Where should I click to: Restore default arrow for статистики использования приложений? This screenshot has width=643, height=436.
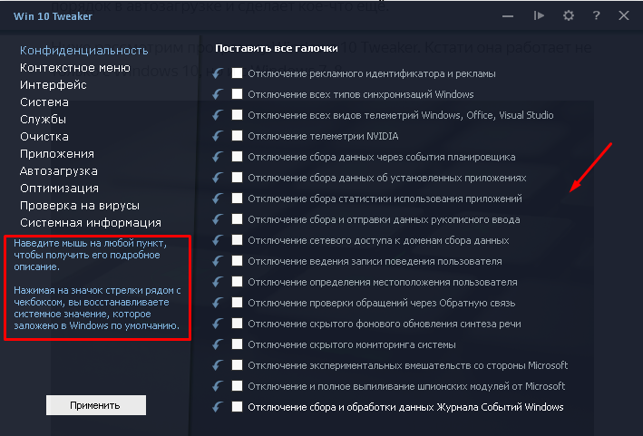click(219, 199)
